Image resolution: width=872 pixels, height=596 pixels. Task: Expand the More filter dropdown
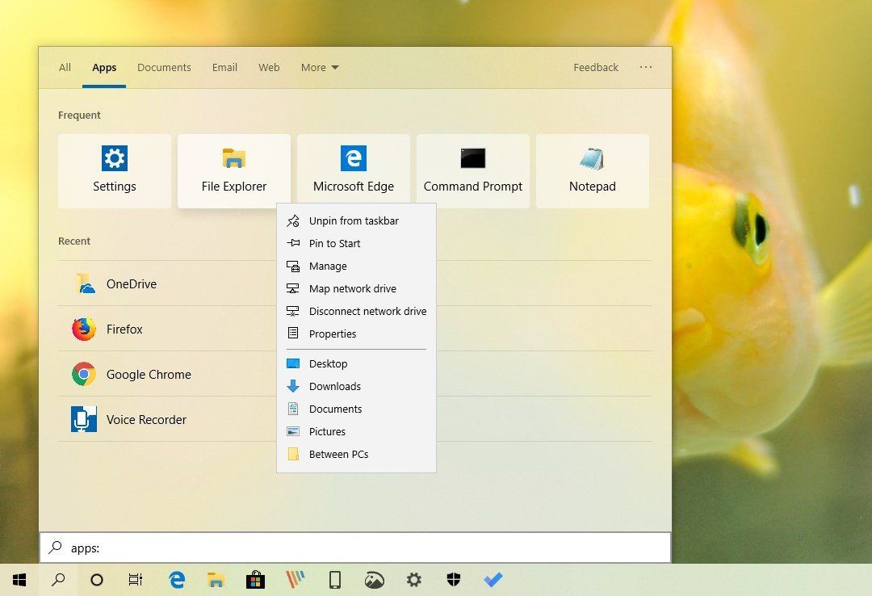coord(319,67)
